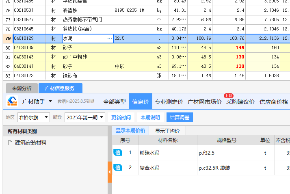Open the 广材助手 dropdown arrow
Image resolution: width=290 pixels, height=194 pixels.
(50, 101)
